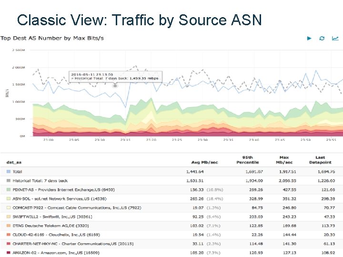The image size is (343, 257).
Task: Select the SWIFTWILL2 Swiftwill, Inc. row
Action: (x=171, y=217)
